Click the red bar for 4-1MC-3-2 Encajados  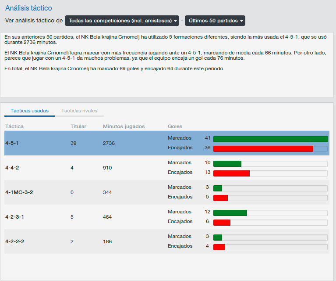220,198
